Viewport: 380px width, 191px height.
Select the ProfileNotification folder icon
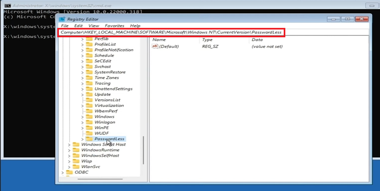[x=89, y=50]
